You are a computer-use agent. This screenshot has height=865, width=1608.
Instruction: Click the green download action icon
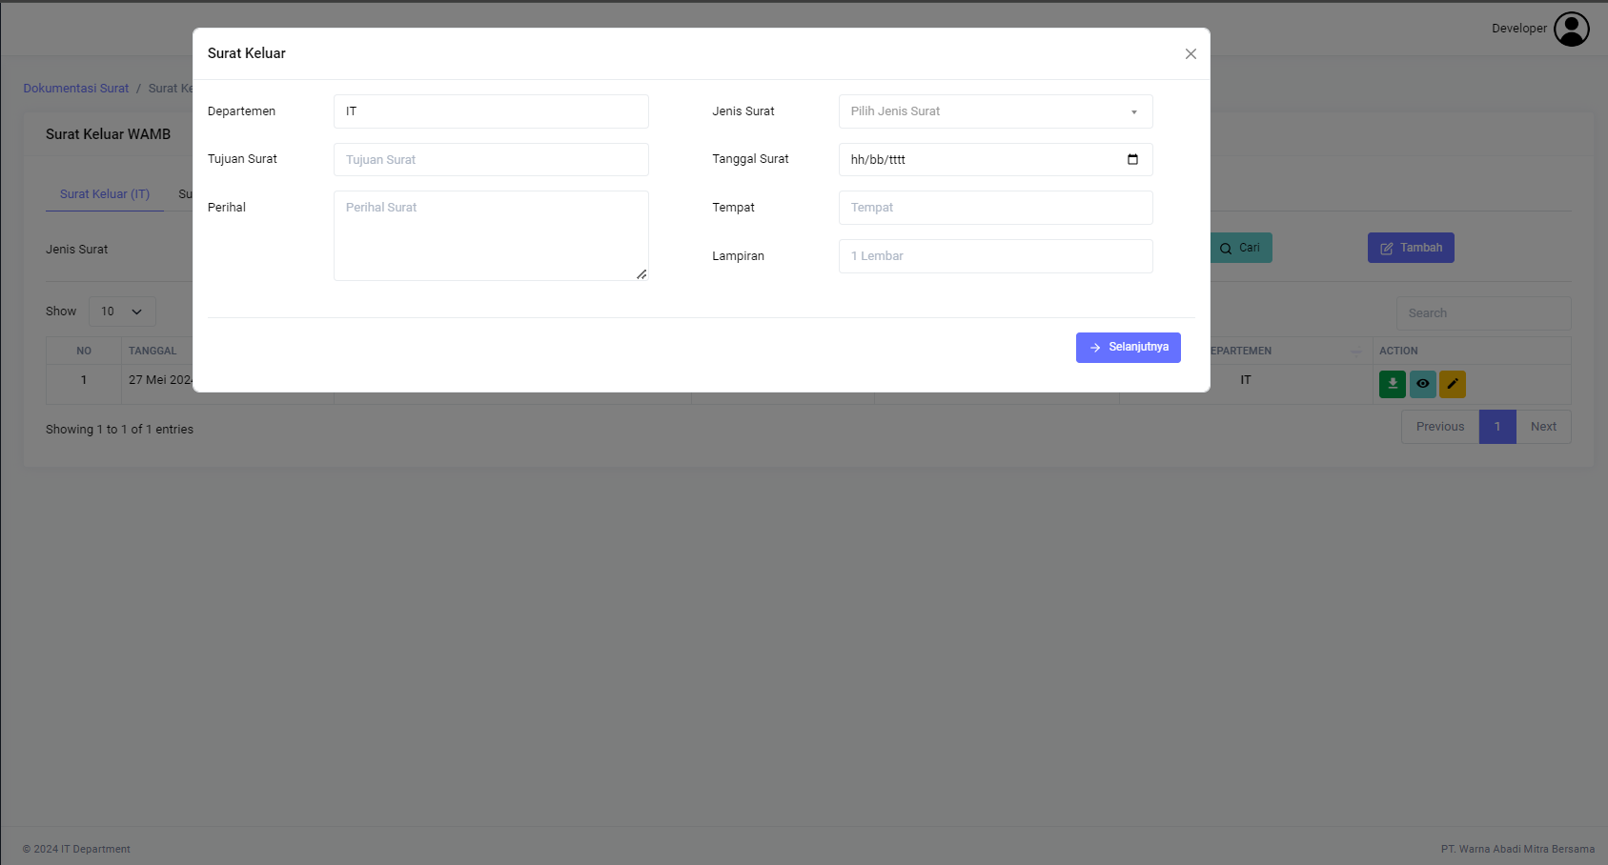(1392, 384)
